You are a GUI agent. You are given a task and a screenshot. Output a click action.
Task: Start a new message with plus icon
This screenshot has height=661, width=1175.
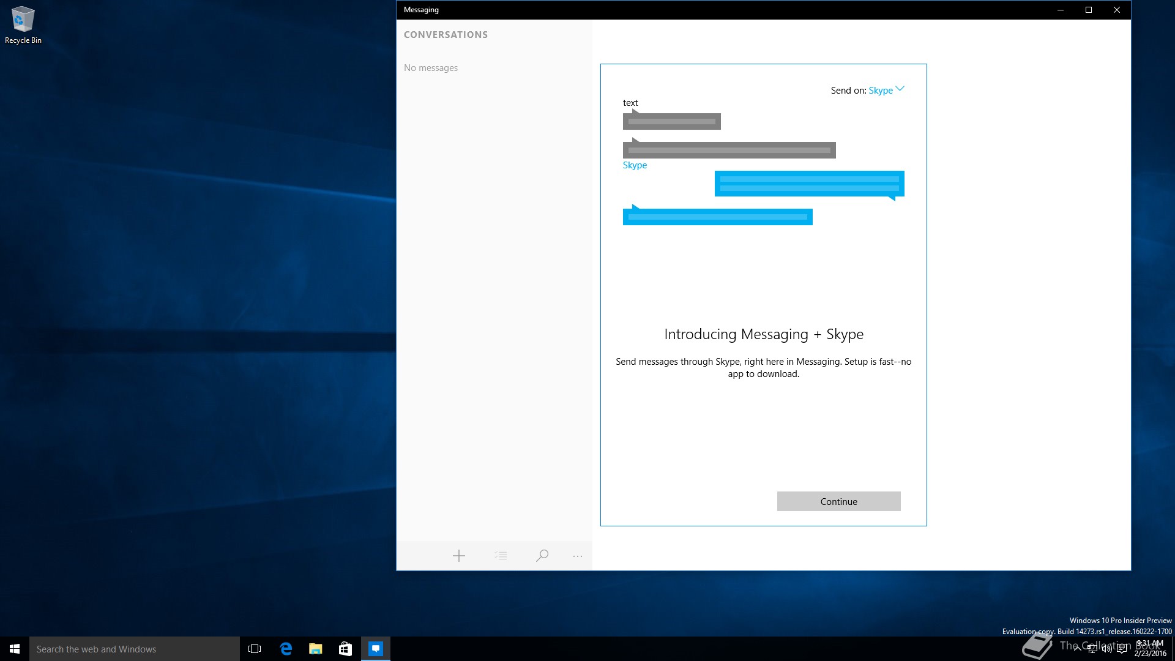click(459, 556)
